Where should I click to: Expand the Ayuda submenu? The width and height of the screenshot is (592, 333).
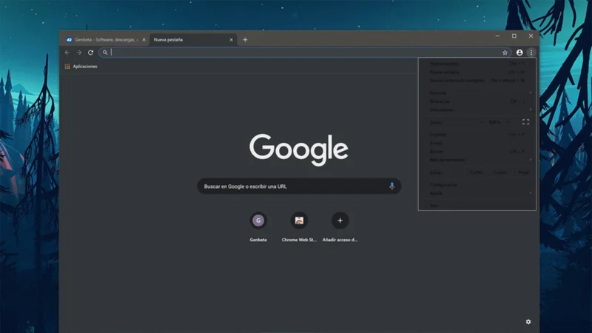(477, 193)
